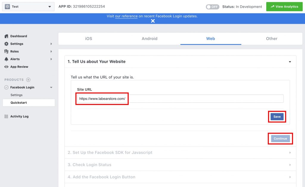This screenshot has width=305, height=187.
Task: Click the Continue button
Action: coord(280,138)
